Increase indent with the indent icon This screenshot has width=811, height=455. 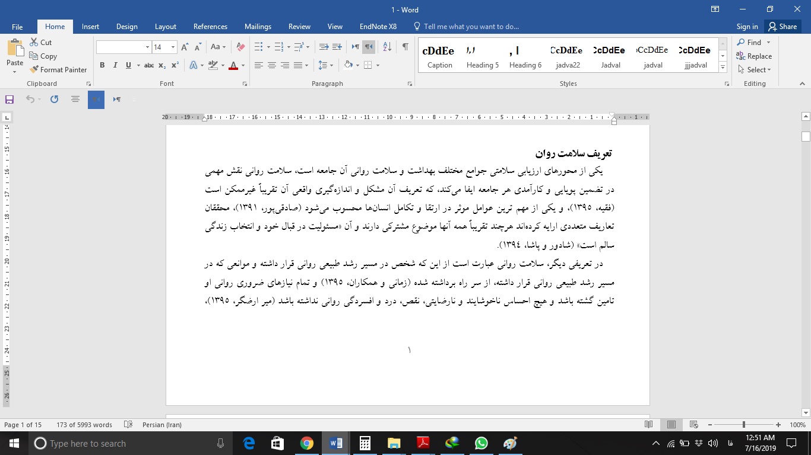[337, 46]
